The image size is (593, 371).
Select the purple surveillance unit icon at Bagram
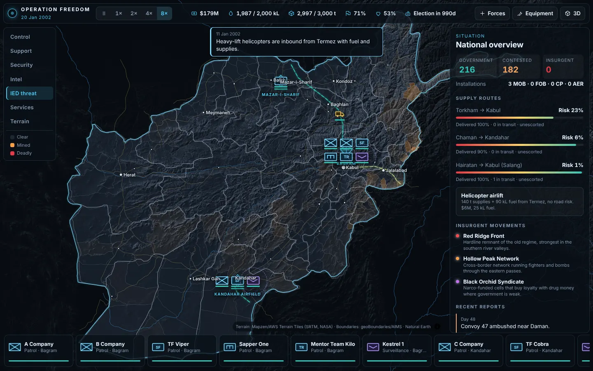click(362, 157)
